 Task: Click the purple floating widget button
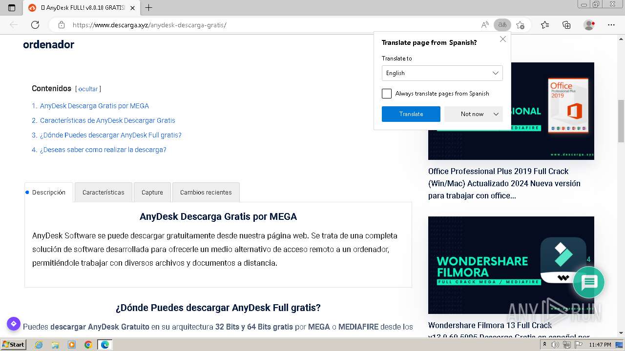click(x=13, y=324)
